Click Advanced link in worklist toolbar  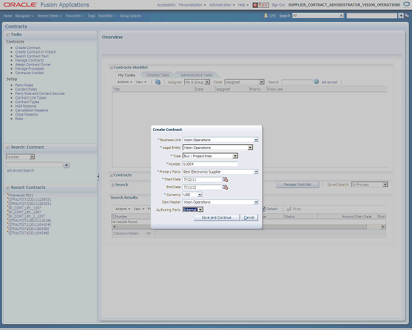coord(329,82)
